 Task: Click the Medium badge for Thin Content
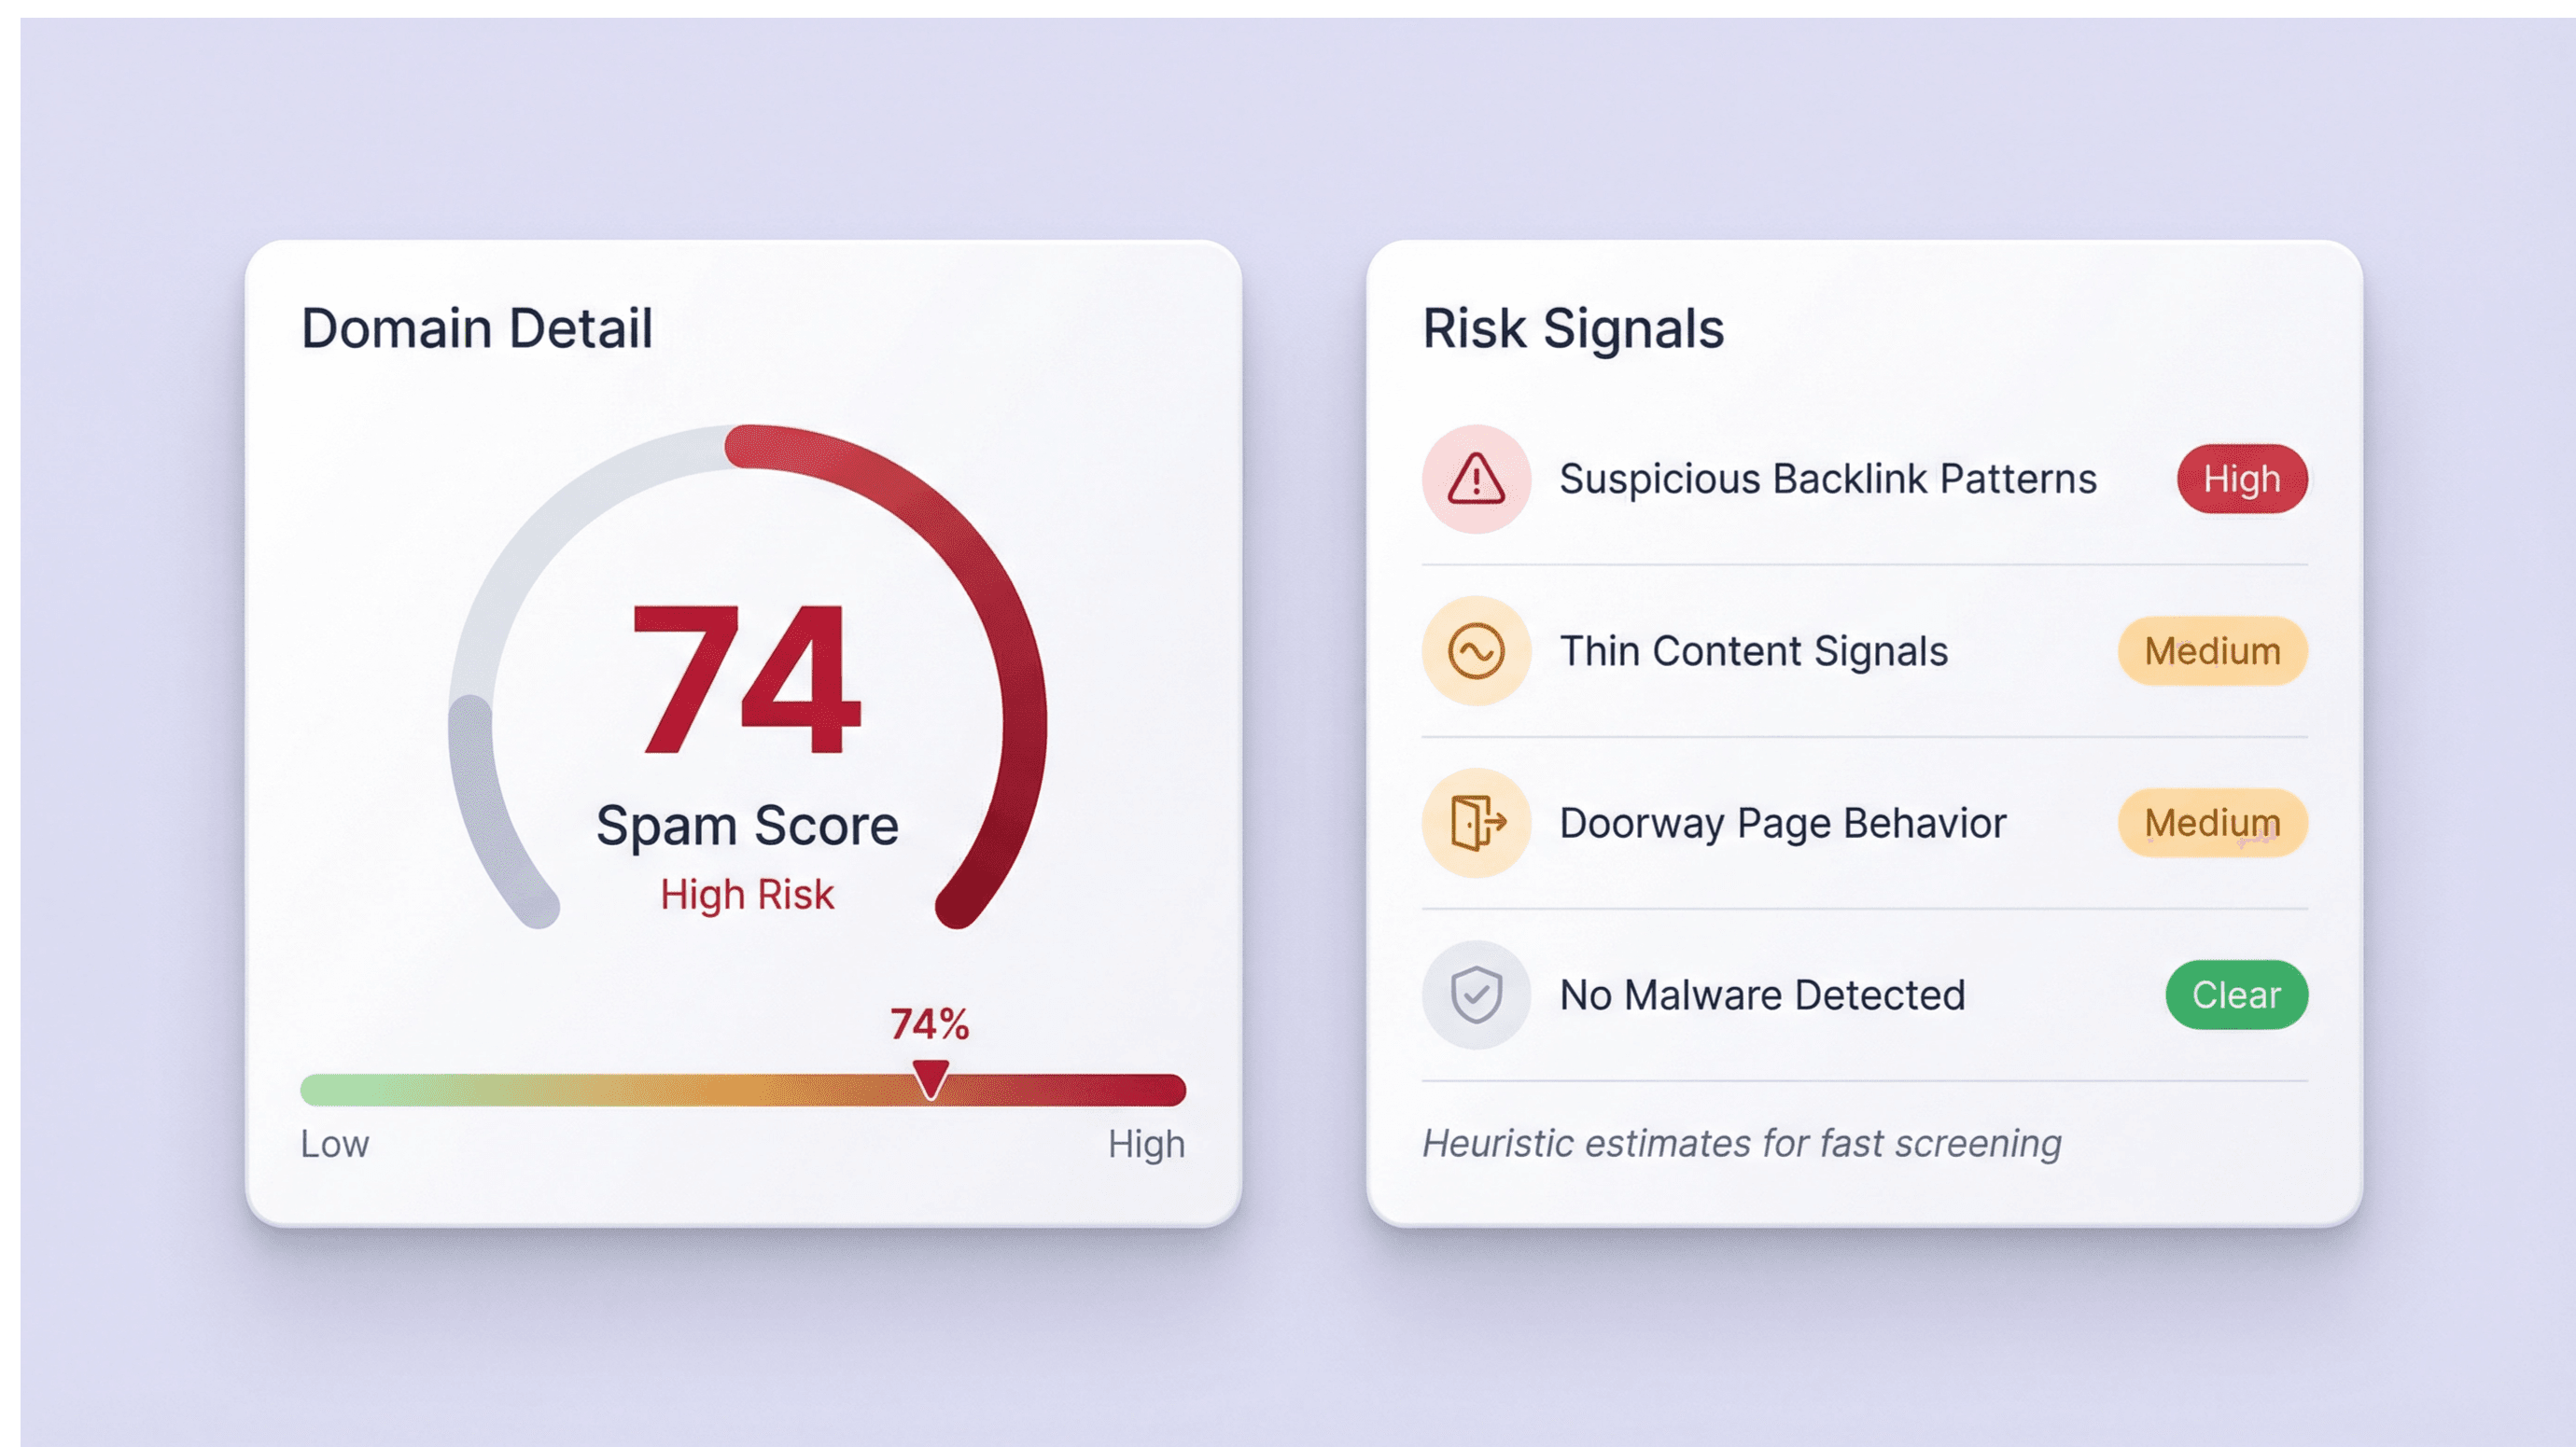point(2212,651)
